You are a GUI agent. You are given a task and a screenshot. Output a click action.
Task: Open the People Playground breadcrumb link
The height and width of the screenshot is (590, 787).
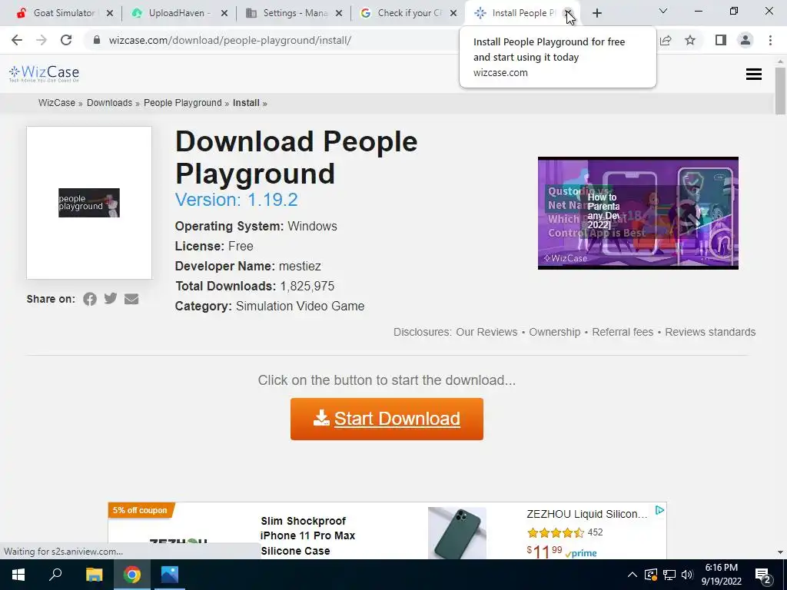point(183,103)
